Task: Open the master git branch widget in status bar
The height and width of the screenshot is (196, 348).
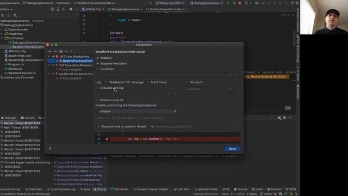Action: [x=266, y=194]
